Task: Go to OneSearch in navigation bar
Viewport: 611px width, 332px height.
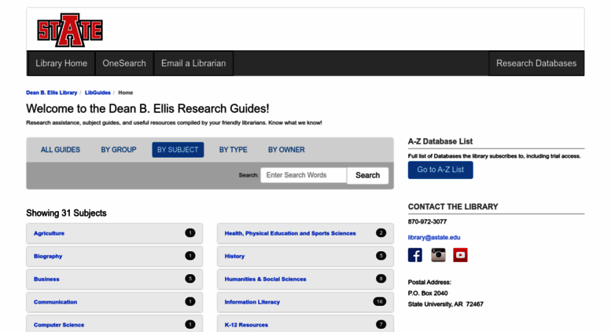Action: pyautogui.click(x=124, y=64)
